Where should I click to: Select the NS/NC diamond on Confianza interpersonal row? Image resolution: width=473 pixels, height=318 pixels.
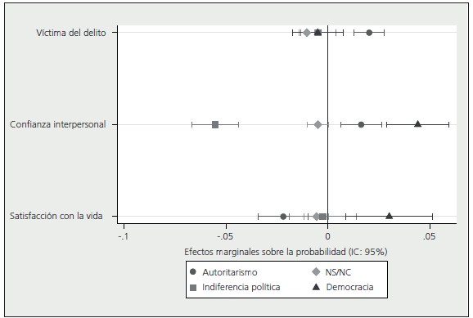coord(318,124)
